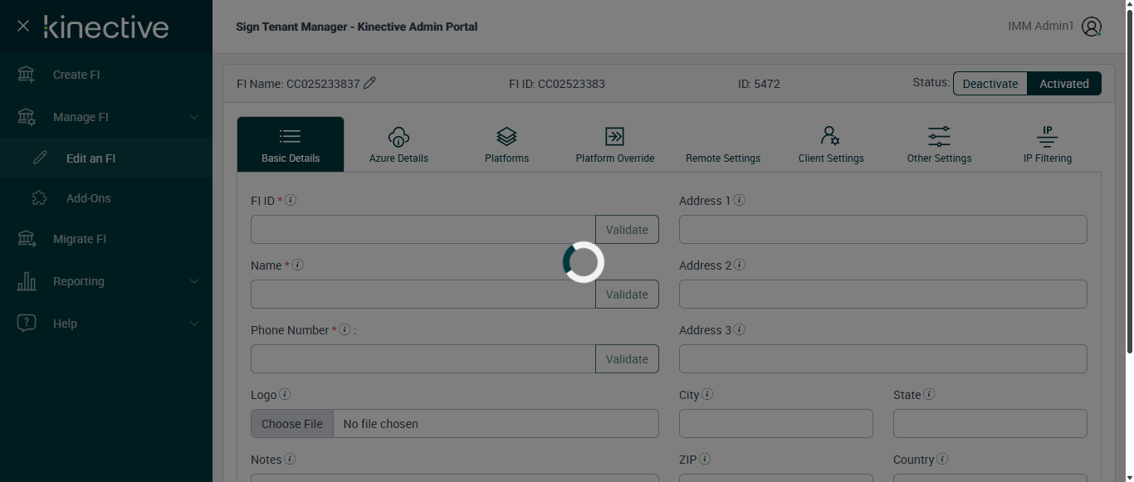Expand the Reporting menu chevron

pyautogui.click(x=194, y=281)
